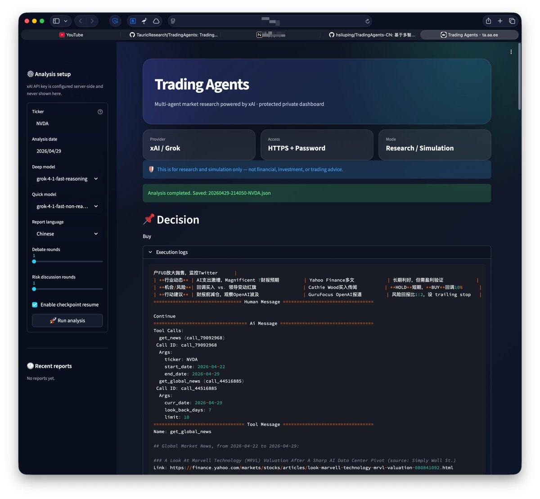
Task: Click the HTTPS + Password access card
Action: (x=317, y=145)
